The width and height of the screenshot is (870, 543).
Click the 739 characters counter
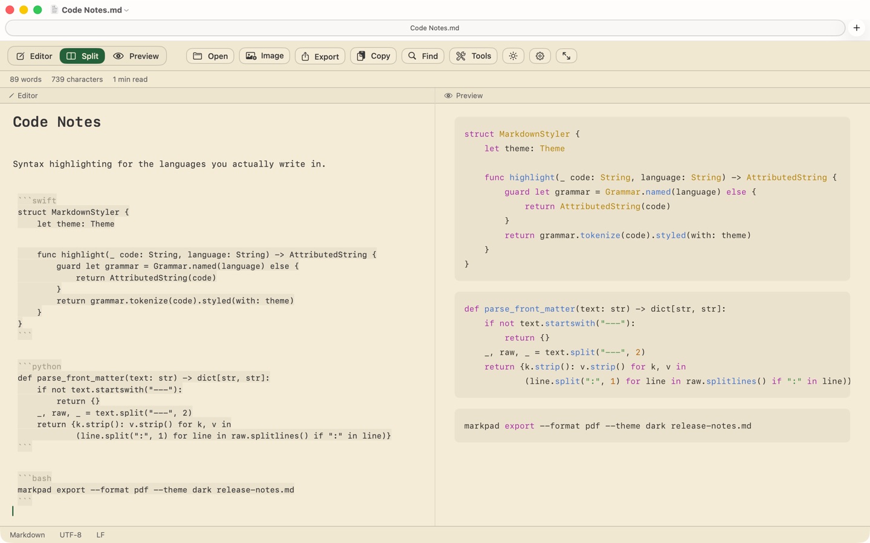(77, 80)
